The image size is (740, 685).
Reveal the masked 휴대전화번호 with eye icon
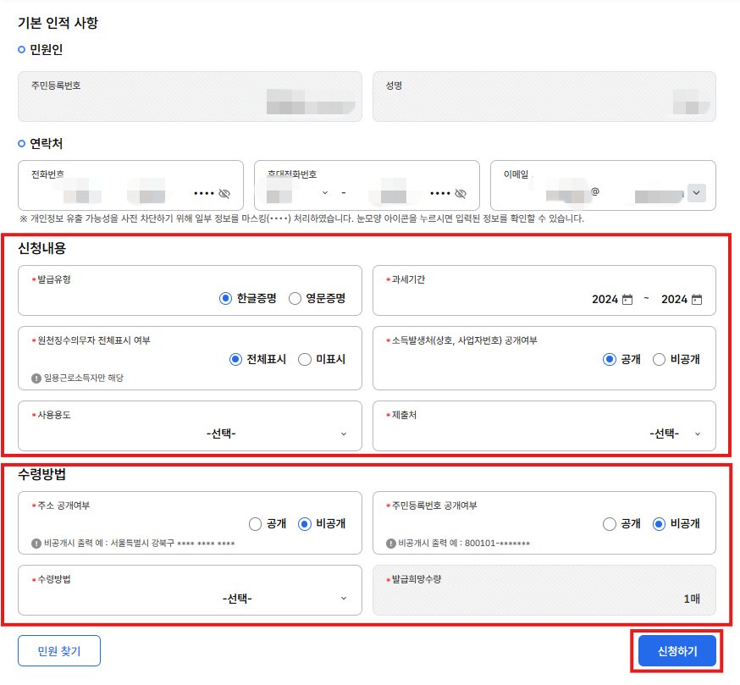[x=461, y=193]
